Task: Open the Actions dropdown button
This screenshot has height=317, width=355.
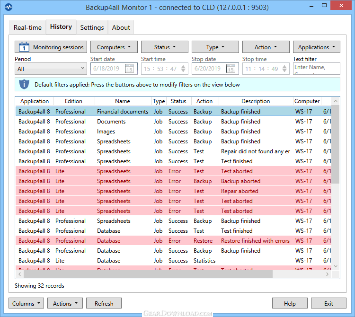Action: pos(65,303)
